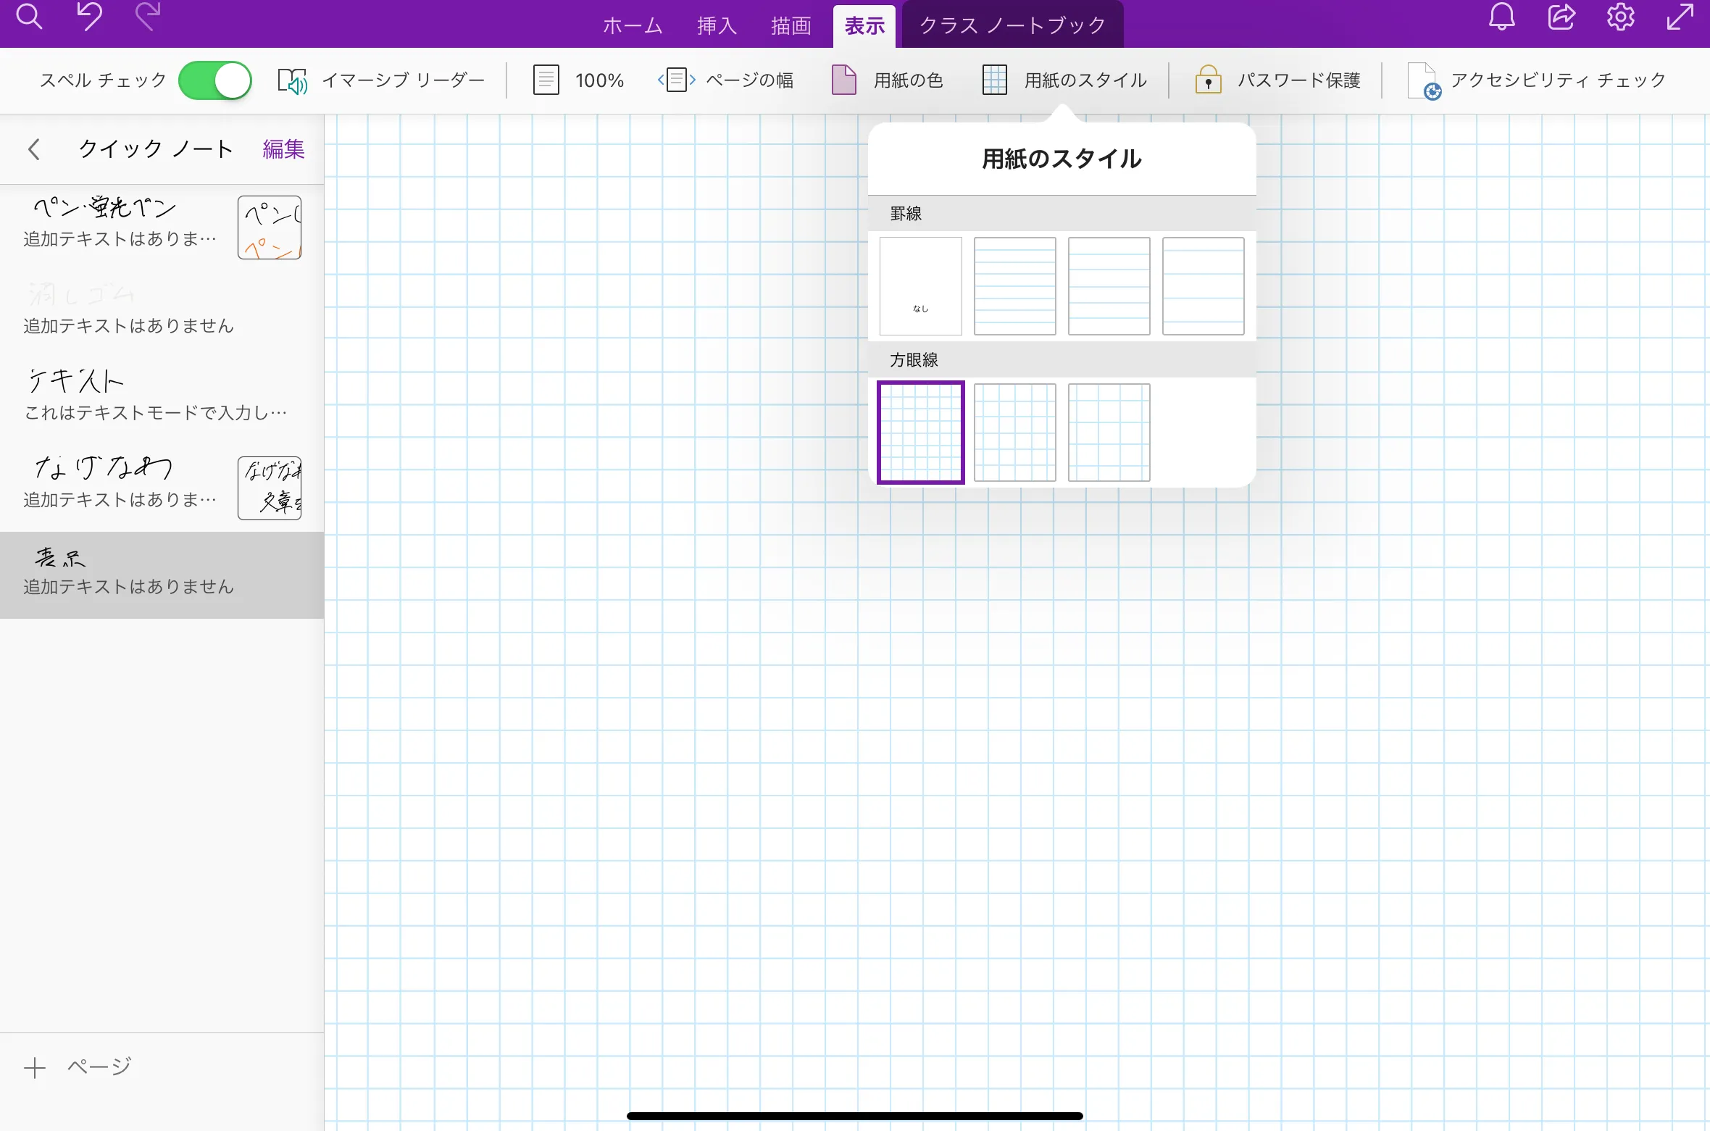Open the search magnifier icon
Image resolution: width=1710 pixels, height=1131 pixels.
point(29,17)
